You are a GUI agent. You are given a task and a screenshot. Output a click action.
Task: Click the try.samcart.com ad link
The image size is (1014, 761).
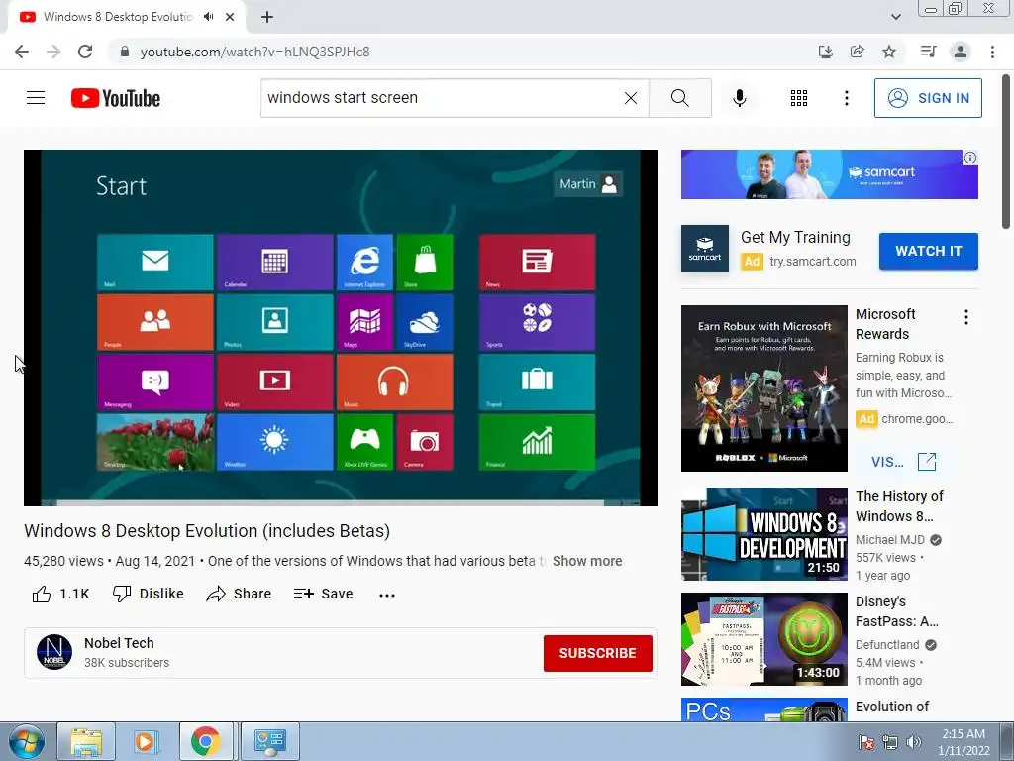point(812,262)
